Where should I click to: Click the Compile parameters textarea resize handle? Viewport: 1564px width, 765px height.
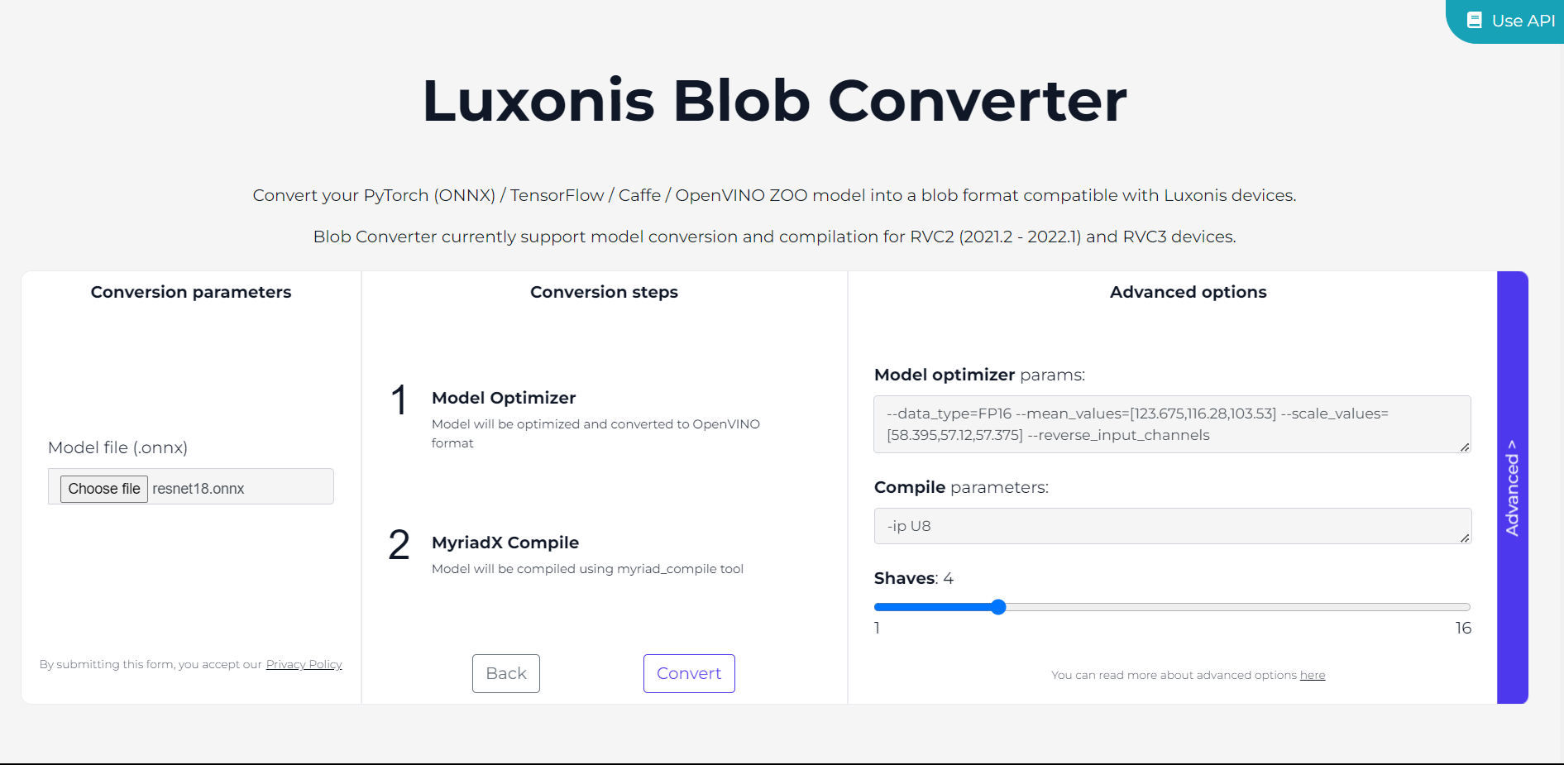[1464, 538]
